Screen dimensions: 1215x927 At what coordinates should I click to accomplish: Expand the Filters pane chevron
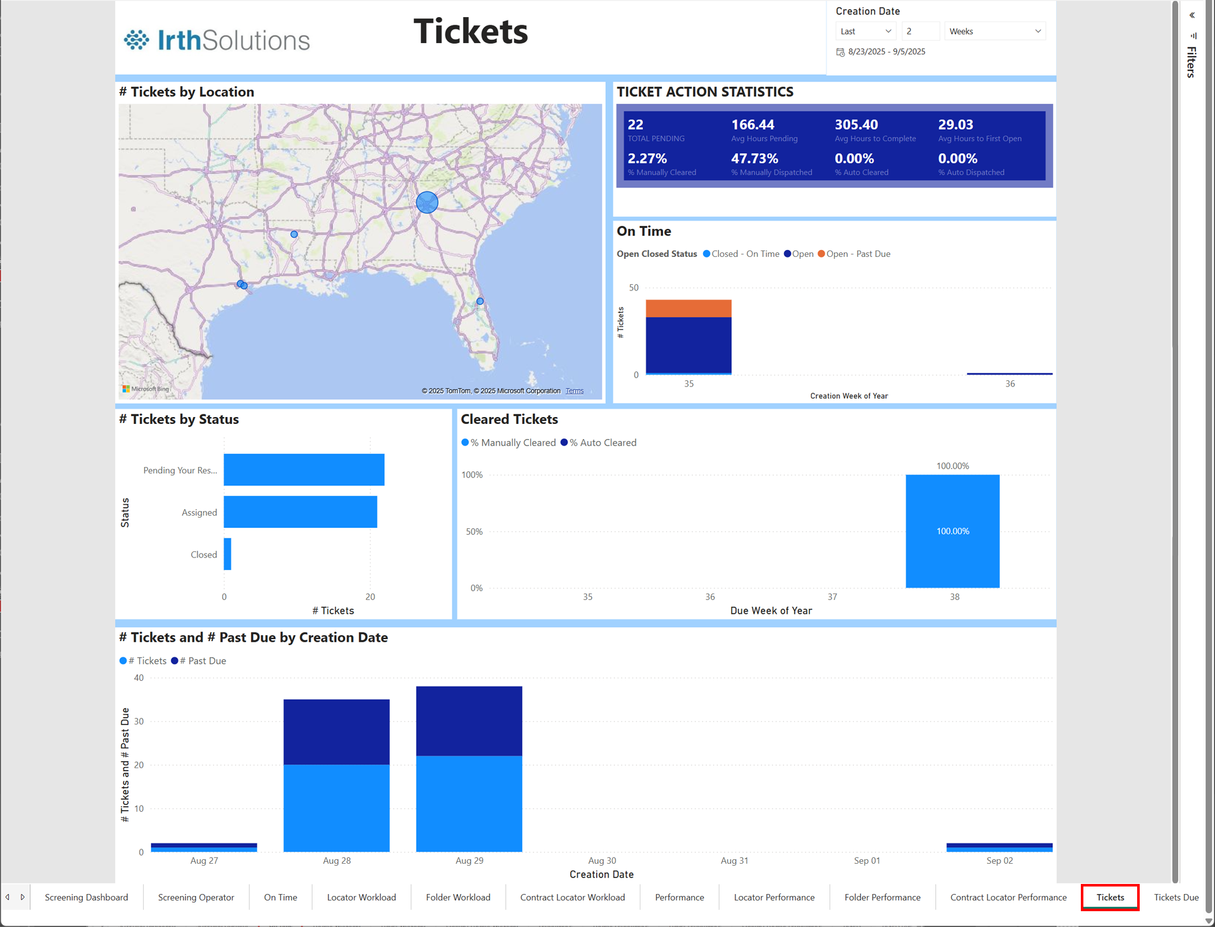[x=1192, y=15]
